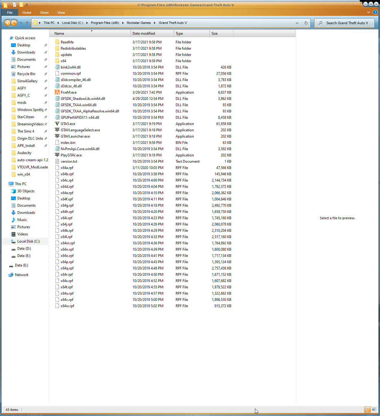Select the GTA5.exe application icon
380x416 pixels.
point(57,124)
